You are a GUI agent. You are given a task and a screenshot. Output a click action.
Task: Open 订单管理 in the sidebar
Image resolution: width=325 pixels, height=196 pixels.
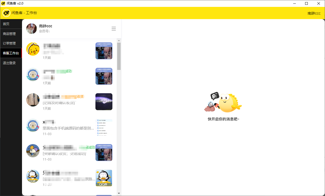pos(9,43)
